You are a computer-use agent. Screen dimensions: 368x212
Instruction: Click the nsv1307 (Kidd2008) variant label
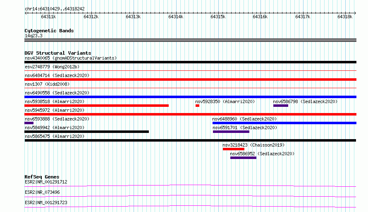click(47, 84)
